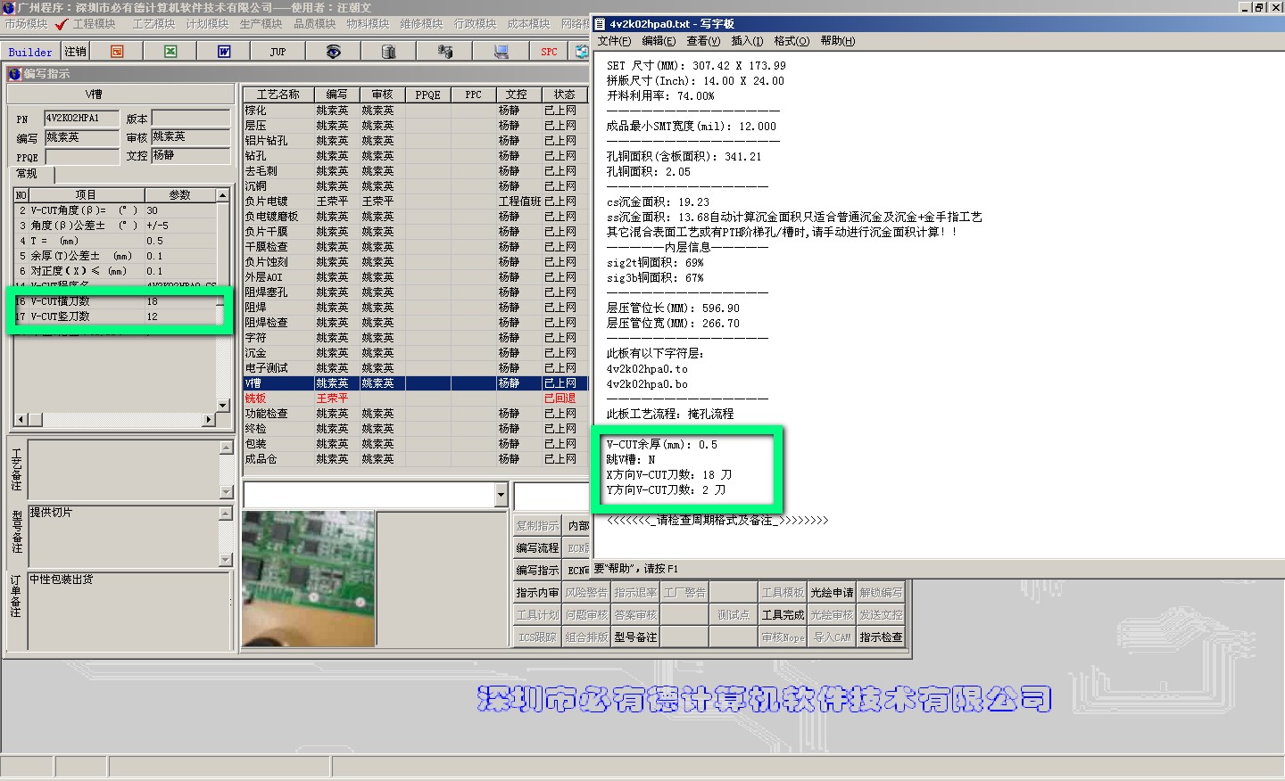1285x781 pixels.
Task: Click the PPQE input field in the V槽 panel
Action: tap(81, 157)
